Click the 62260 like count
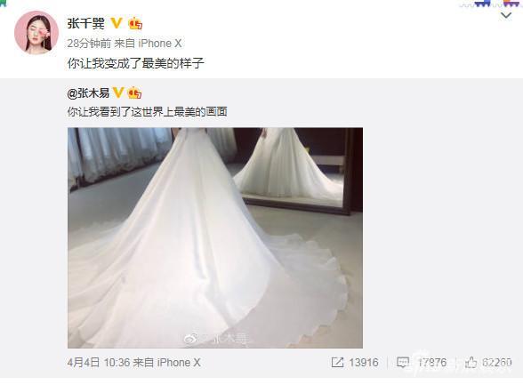This screenshot has height=385, width=523. pos(496,363)
